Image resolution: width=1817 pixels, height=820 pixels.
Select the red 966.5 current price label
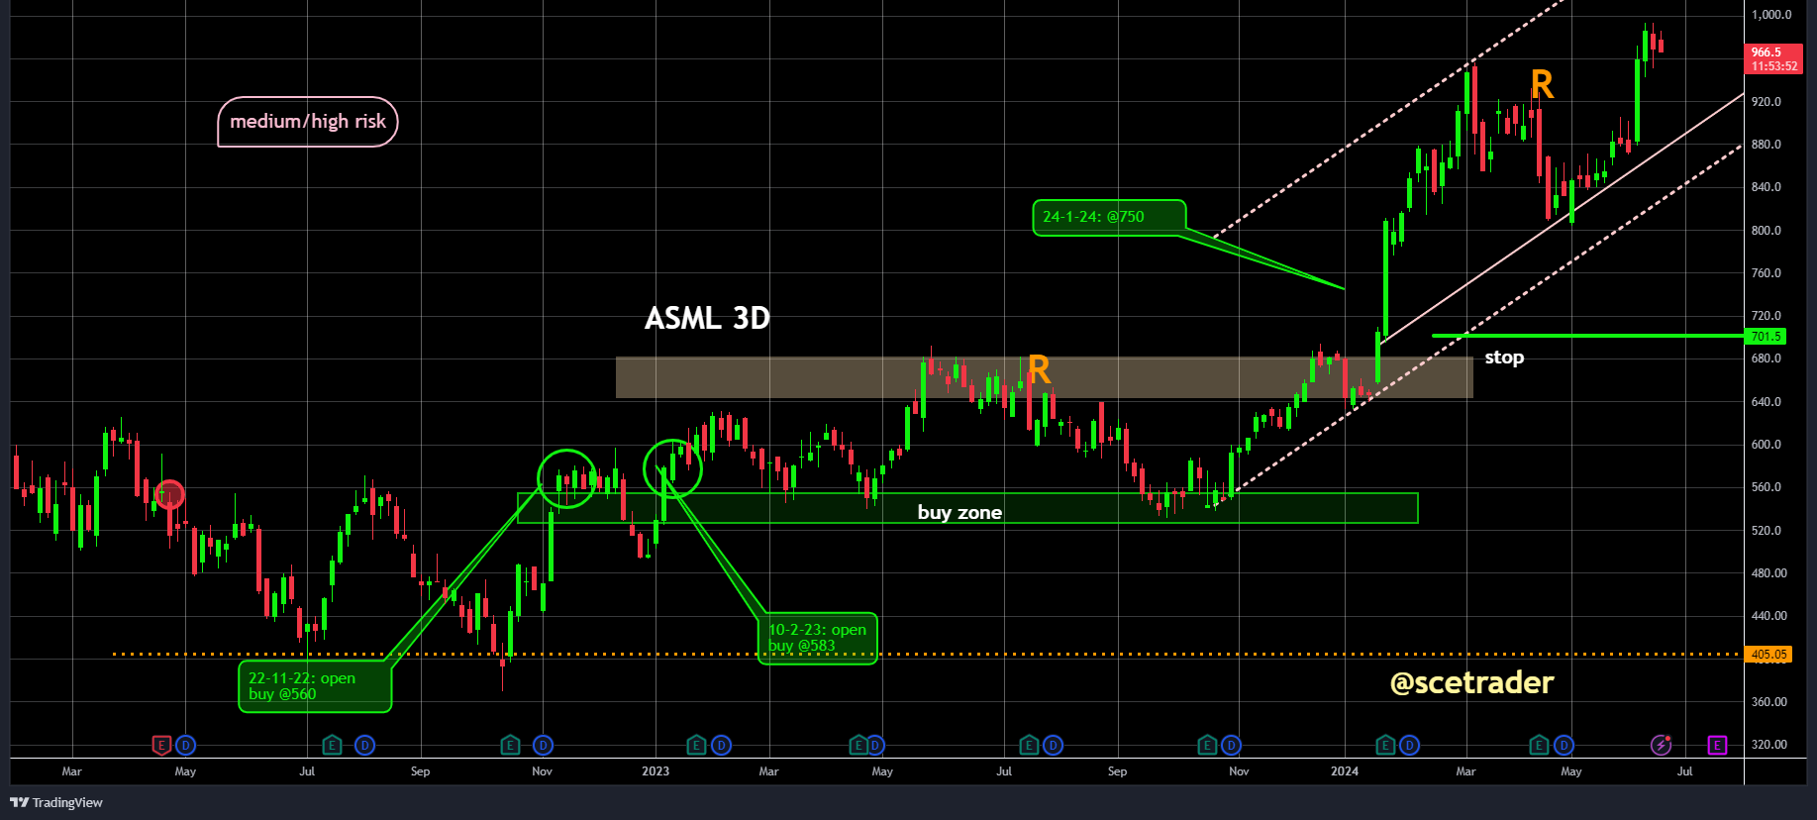coord(1773,58)
